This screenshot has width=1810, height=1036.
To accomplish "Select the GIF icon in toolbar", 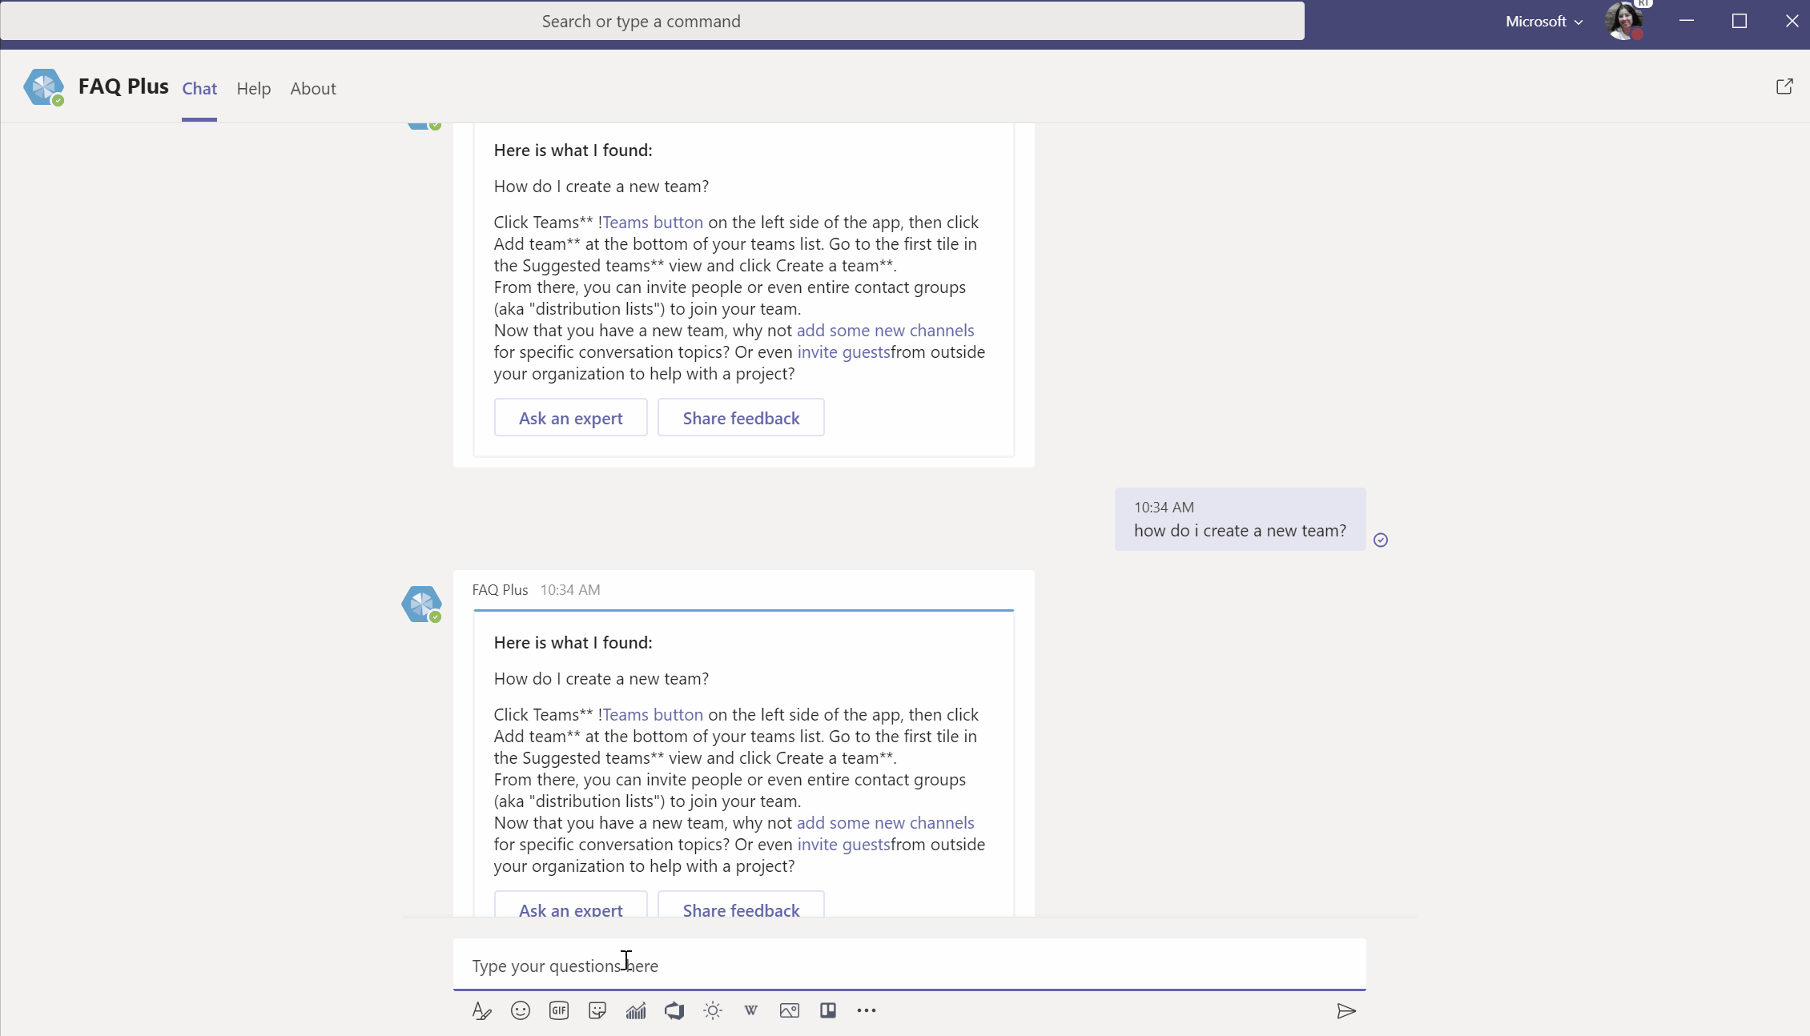I will (558, 1010).
